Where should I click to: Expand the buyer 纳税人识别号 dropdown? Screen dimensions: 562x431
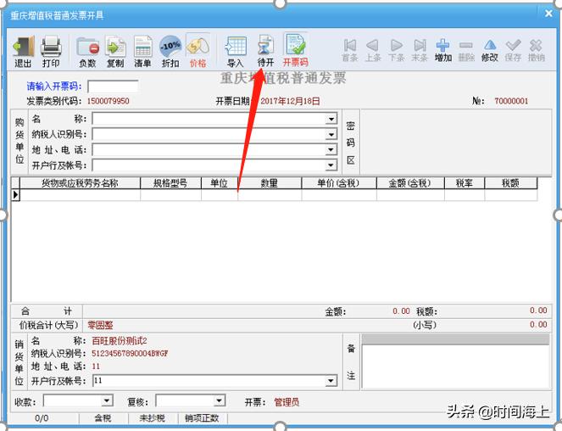331,134
